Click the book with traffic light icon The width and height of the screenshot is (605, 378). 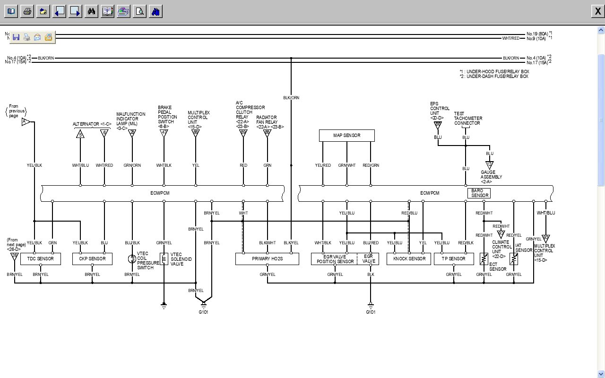(107, 11)
